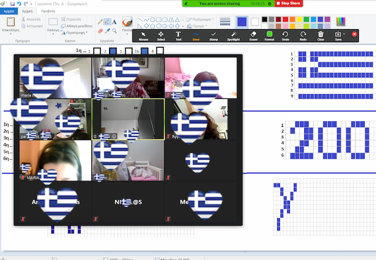Click the red Stop Share button
Viewport: 376px width, 260px height.
point(288,3)
